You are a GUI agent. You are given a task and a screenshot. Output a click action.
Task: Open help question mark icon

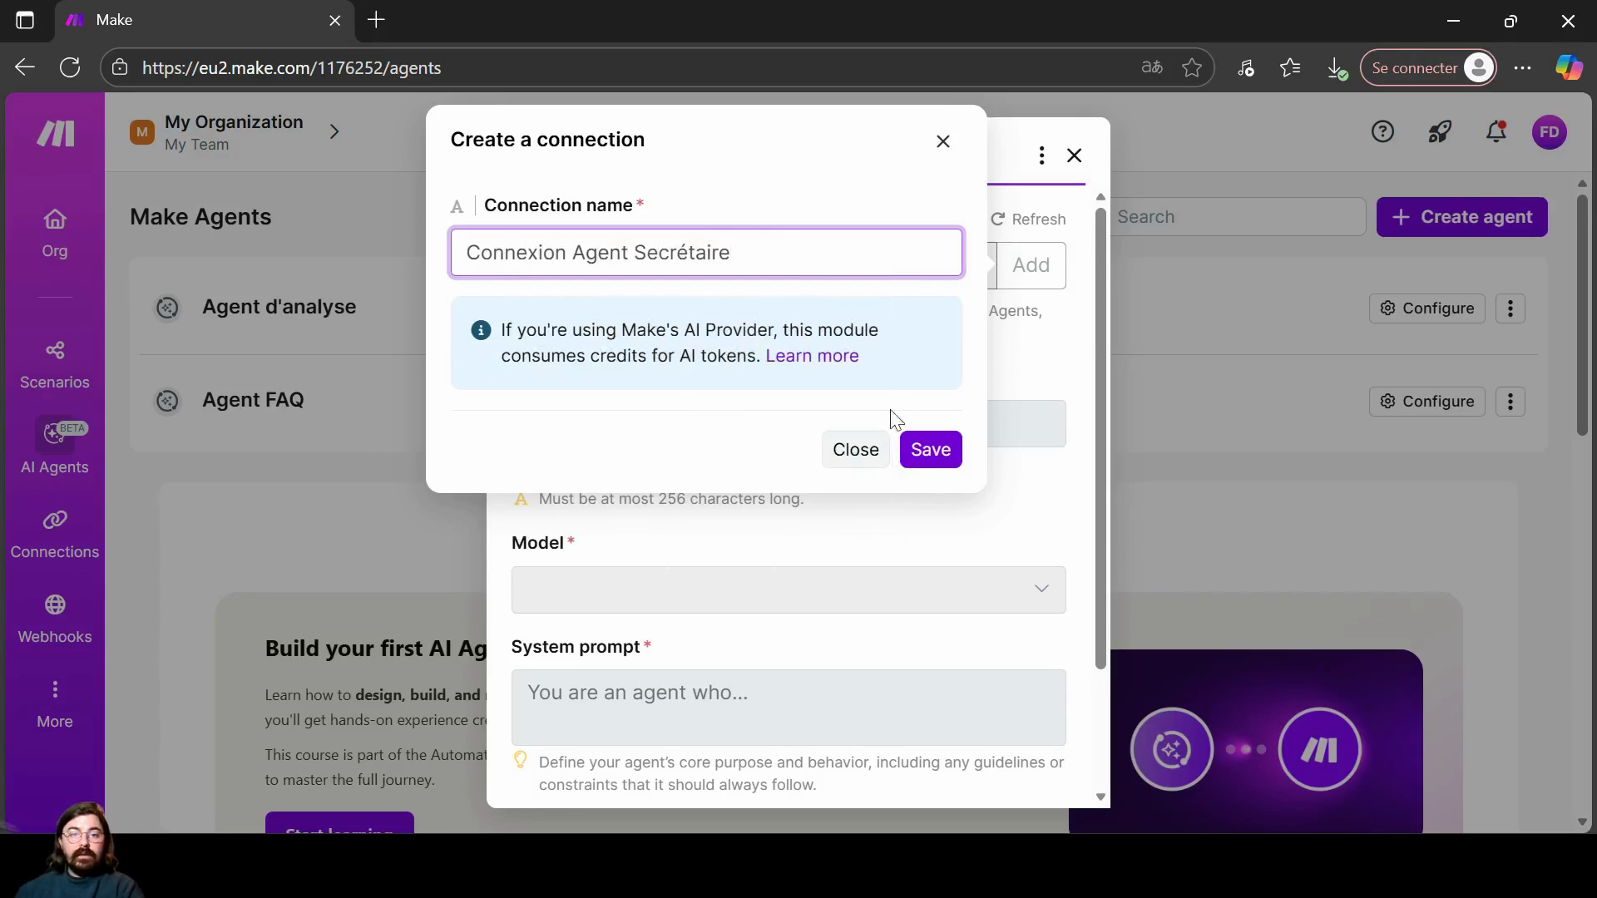[x=1382, y=131]
